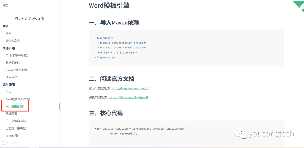Click the 二、阅读官方文档 heading
This screenshot has width=304, height=148.
(x=112, y=79)
